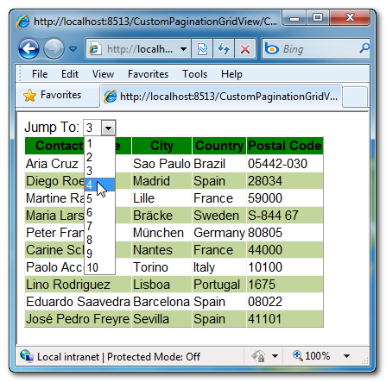Open the recent pages dropdown arrow

73,49
